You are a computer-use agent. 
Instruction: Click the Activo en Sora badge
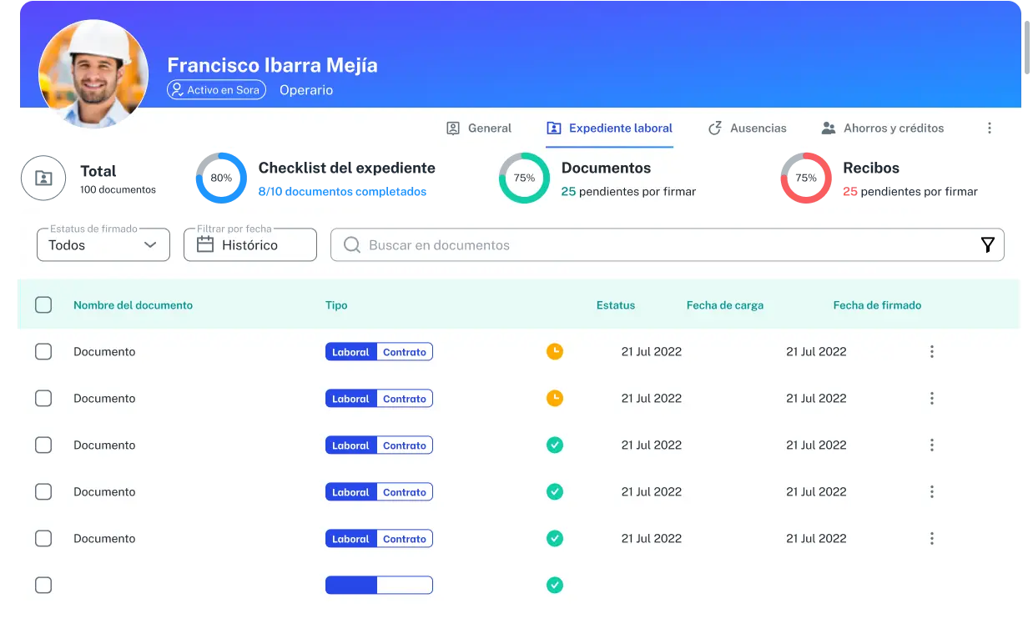(x=216, y=90)
